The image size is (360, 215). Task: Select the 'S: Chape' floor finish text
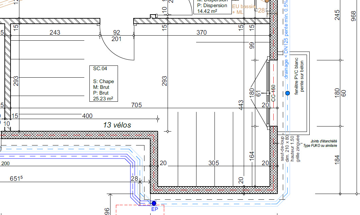(104, 81)
